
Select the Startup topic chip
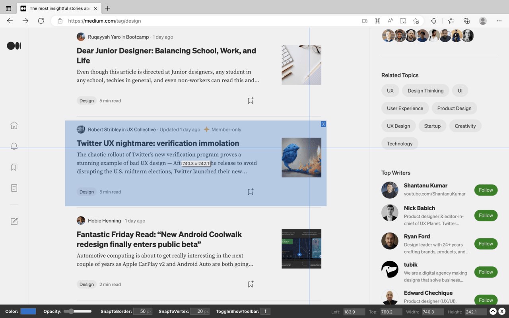tap(432, 126)
